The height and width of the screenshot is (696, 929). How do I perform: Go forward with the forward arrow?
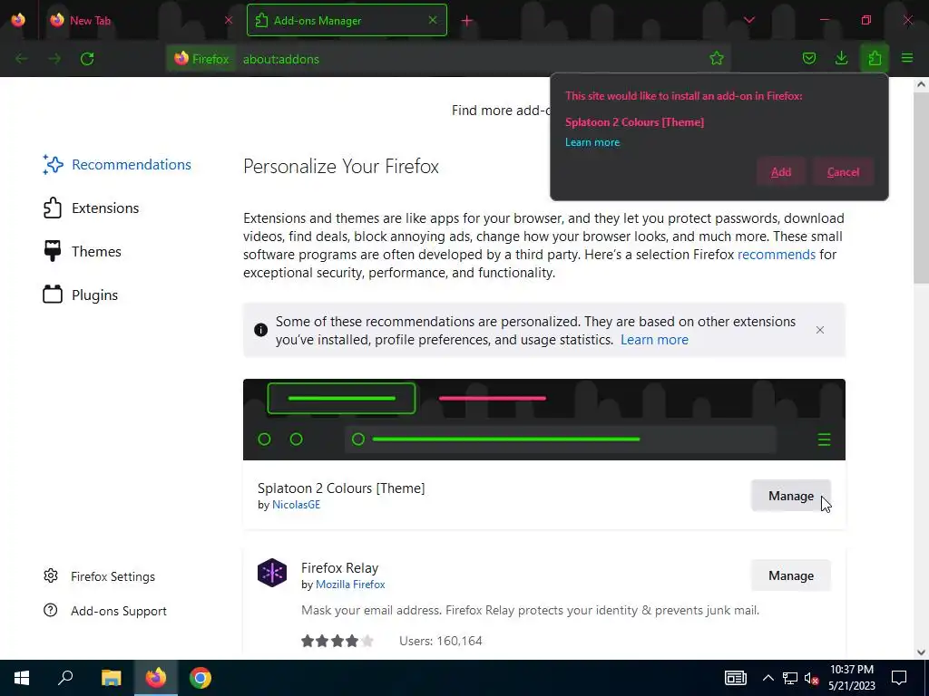(x=54, y=59)
